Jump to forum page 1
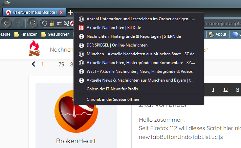 [42, 64]
